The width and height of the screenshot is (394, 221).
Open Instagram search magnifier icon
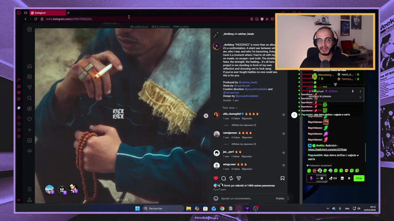tap(30, 98)
